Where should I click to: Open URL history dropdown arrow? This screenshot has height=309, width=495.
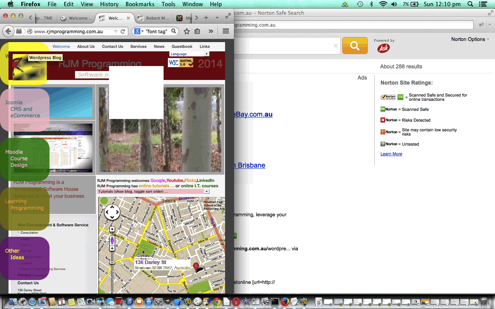click(115, 31)
